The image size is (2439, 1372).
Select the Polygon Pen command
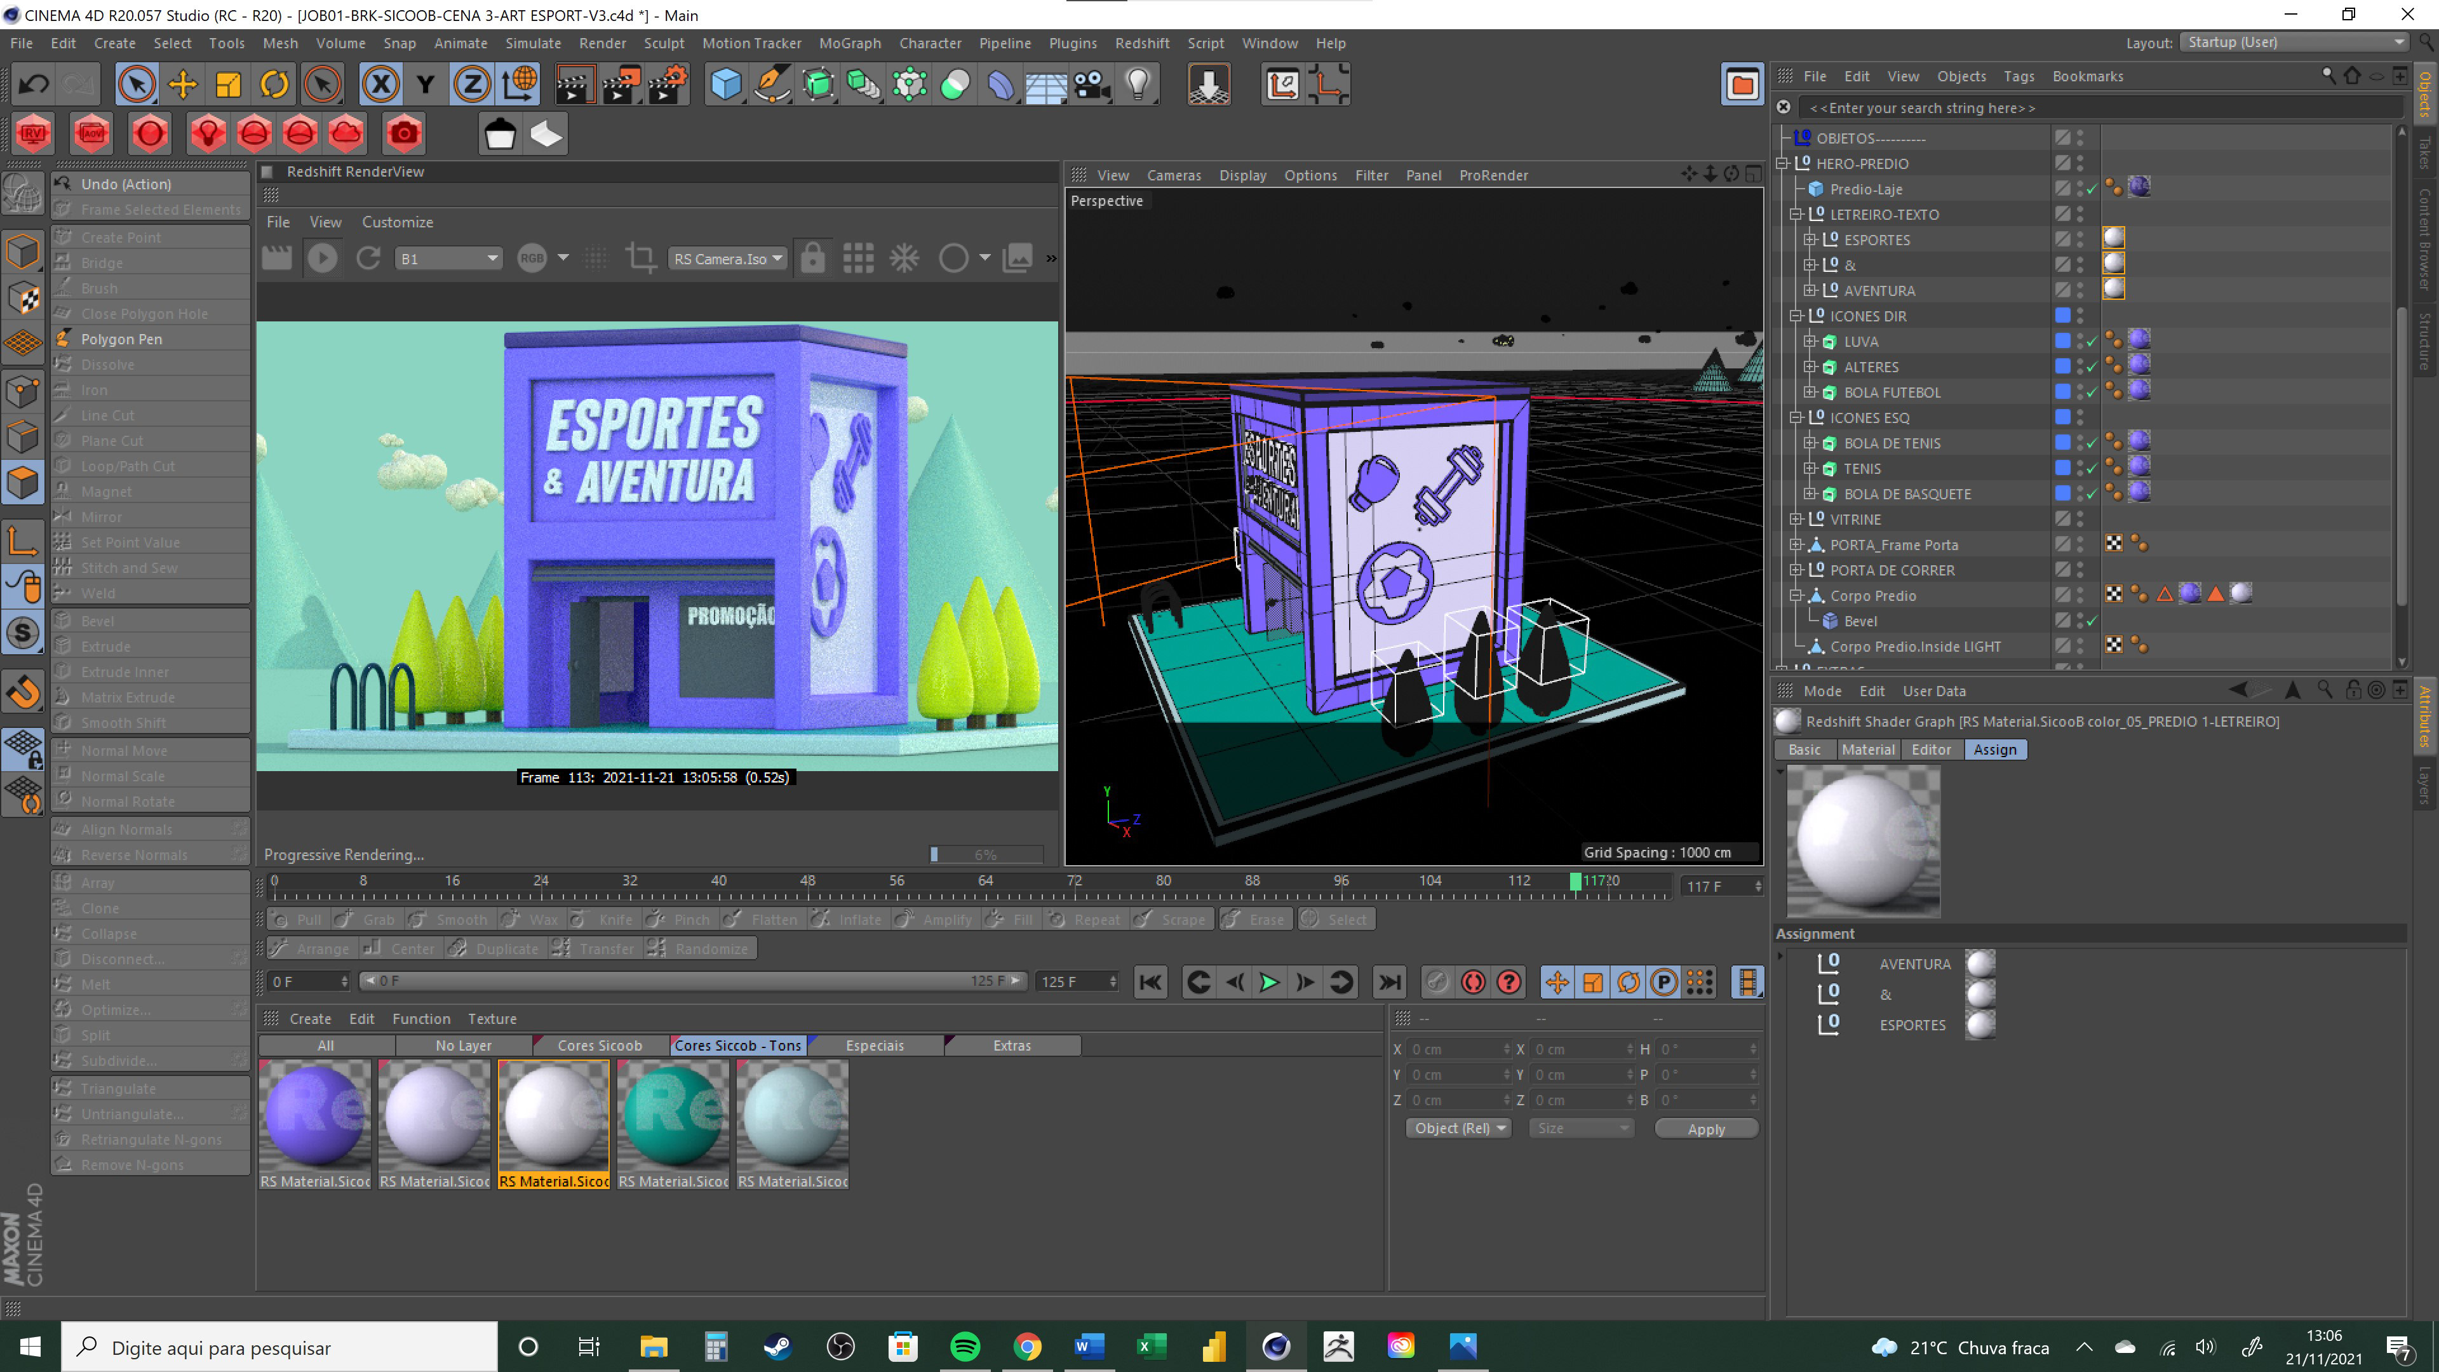pos(121,339)
